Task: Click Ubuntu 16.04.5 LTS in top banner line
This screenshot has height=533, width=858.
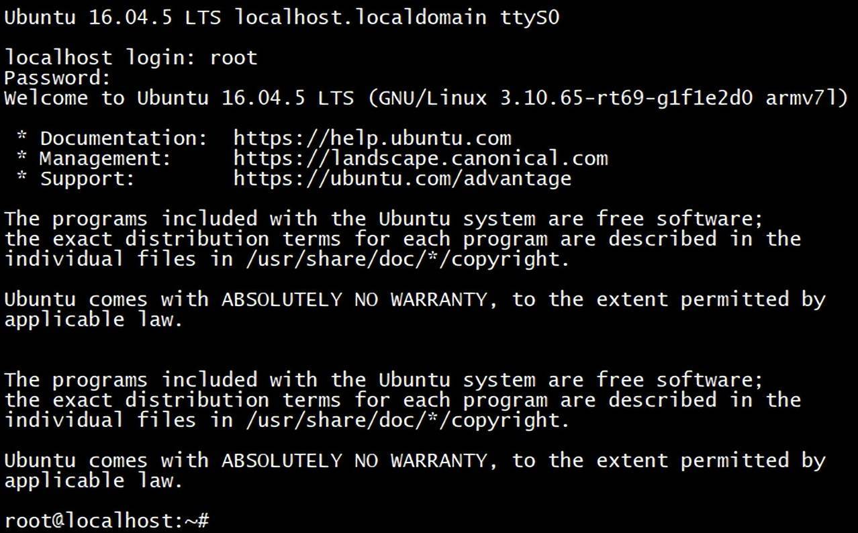Action: 113,17
